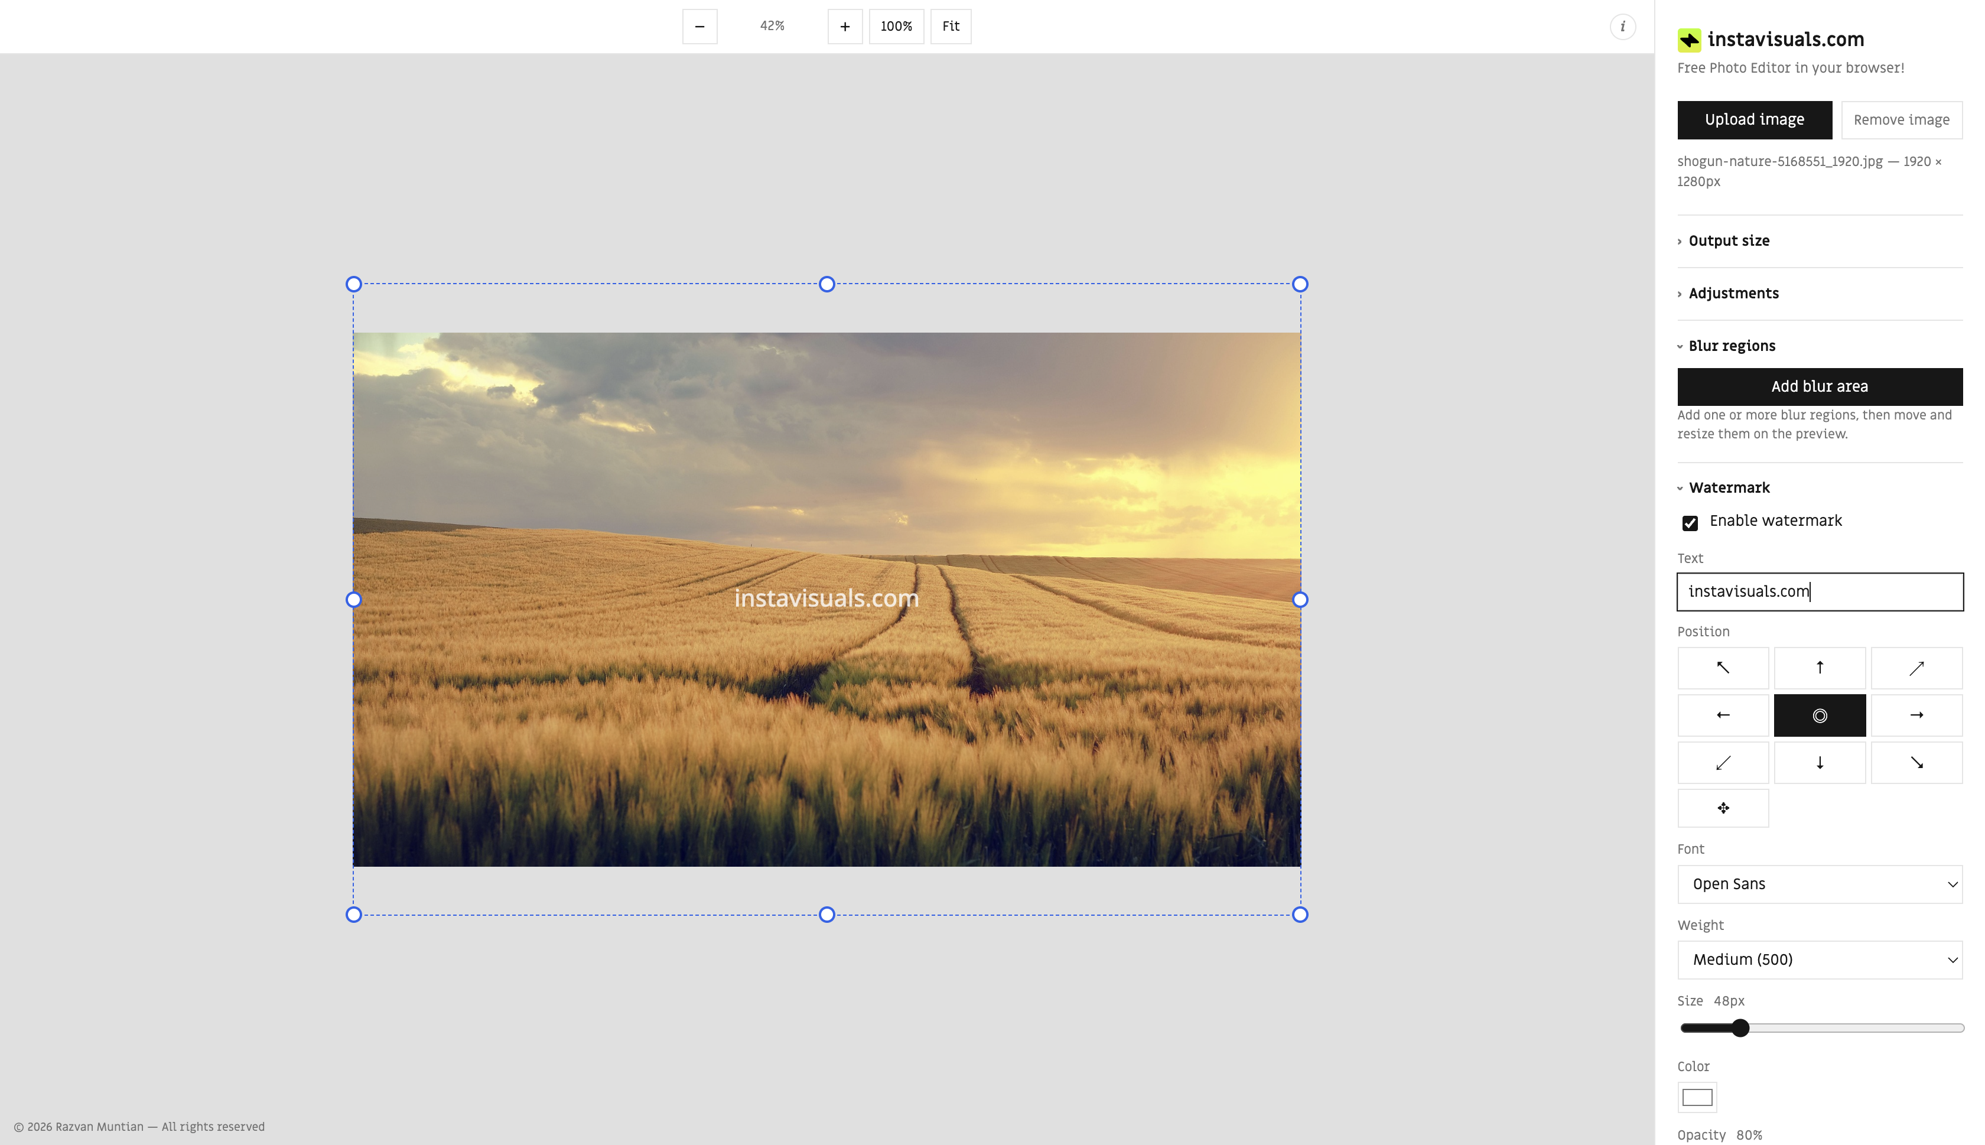Image resolution: width=1985 pixels, height=1145 pixels.
Task: Click the bottom-middle crop handle
Action: coord(827,915)
